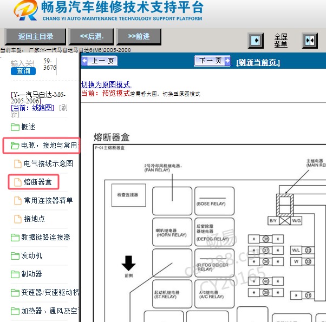Click the left arrow icon on 上一页
Image resolution: width=326 pixels, height=322 pixels.
pyautogui.click(x=84, y=61)
